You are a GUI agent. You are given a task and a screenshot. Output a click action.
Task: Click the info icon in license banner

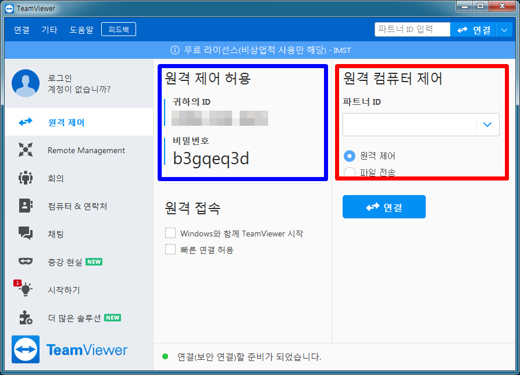point(174,50)
